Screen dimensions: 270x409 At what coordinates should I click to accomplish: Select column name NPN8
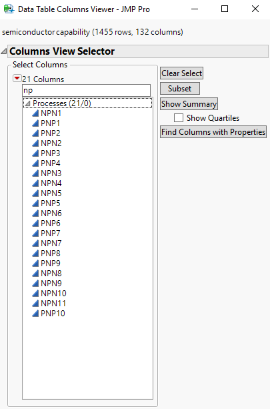(51, 273)
